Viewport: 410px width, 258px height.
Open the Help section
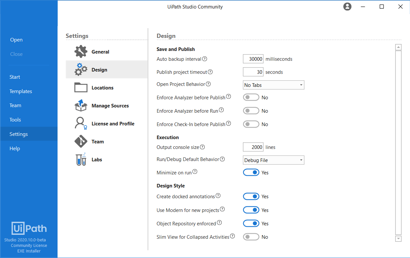coord(15,149)
